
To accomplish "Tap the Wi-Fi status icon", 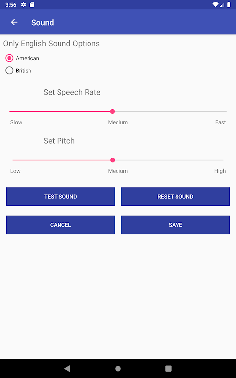I will click(x=215, y=5).
